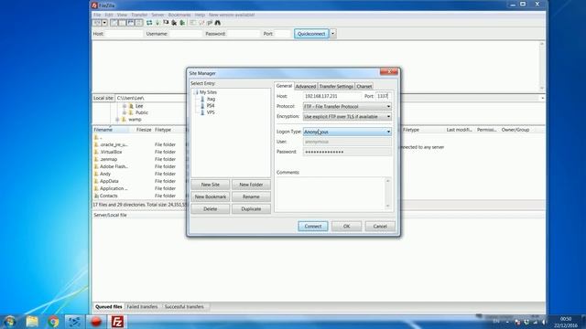The image size is (586, 329).
Task: Toggle the Synchronized browsing icon
Action: point(210,23)
